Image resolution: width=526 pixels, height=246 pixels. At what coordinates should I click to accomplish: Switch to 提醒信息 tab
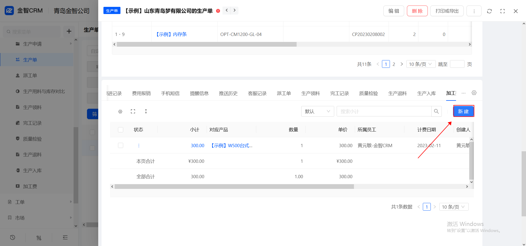(x=199, y=93)
